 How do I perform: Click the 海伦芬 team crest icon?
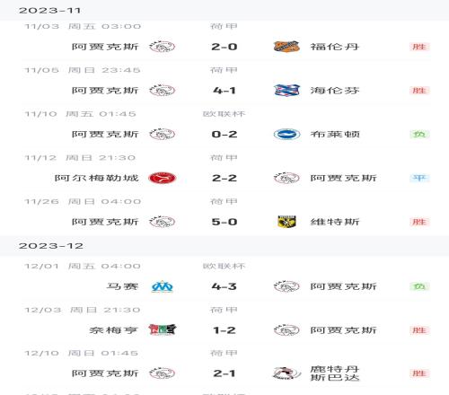pyautogui.click(x=286, y=91)
